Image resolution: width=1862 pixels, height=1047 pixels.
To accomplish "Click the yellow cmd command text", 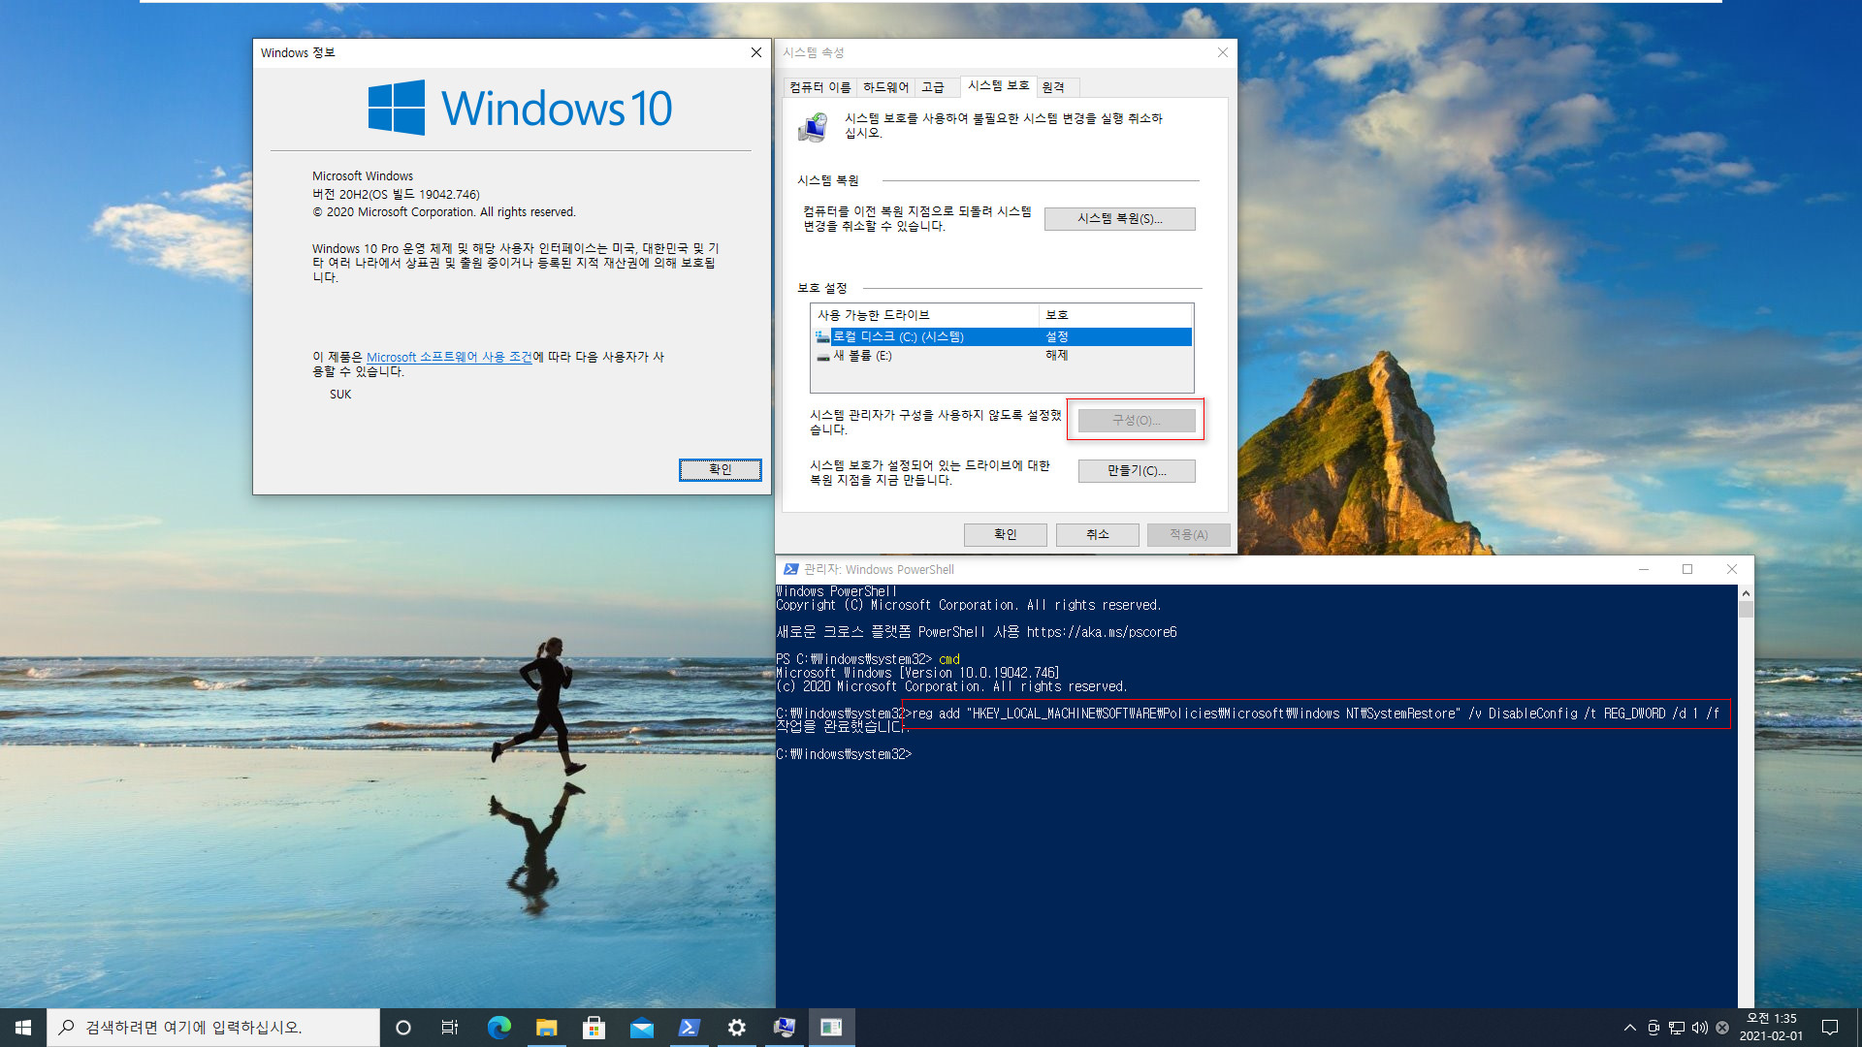I will (x=949, y=659).
